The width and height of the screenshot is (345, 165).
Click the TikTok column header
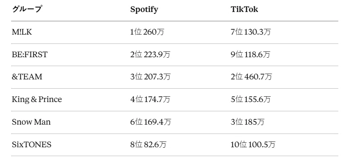tap(244, 9)
